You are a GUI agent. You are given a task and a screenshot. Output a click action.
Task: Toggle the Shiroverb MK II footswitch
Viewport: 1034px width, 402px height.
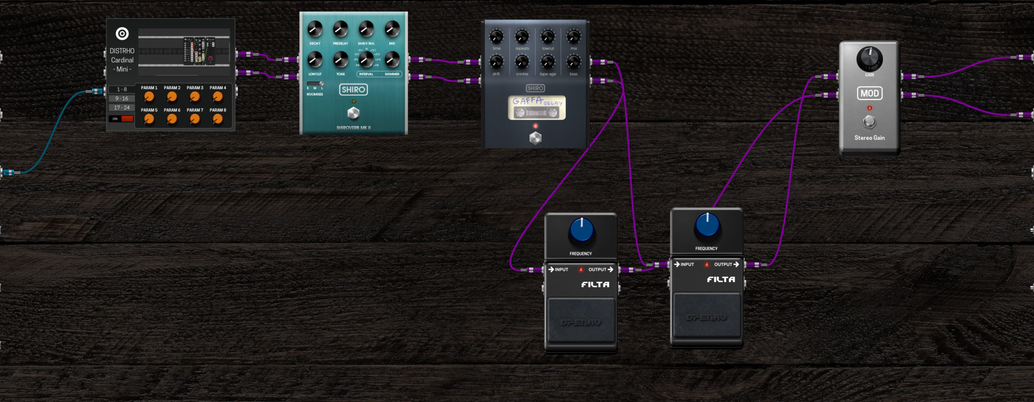[x=353, y=113]
